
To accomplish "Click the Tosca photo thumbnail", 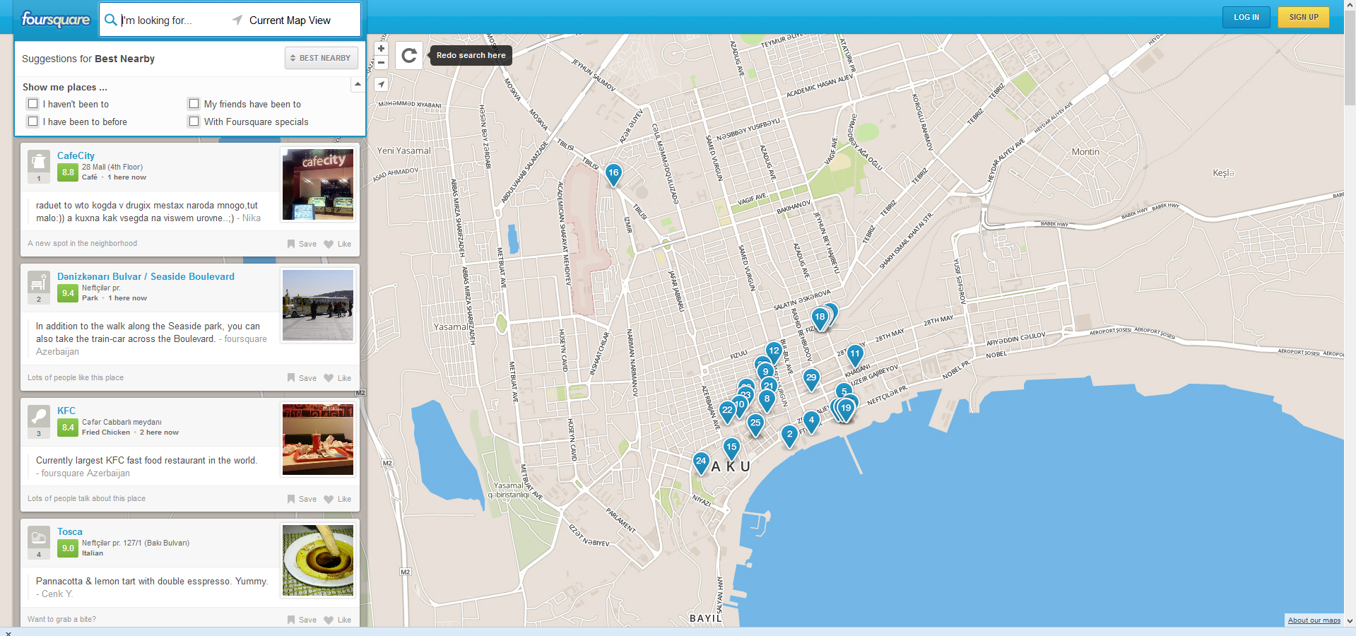I will [x=318, y=560].
